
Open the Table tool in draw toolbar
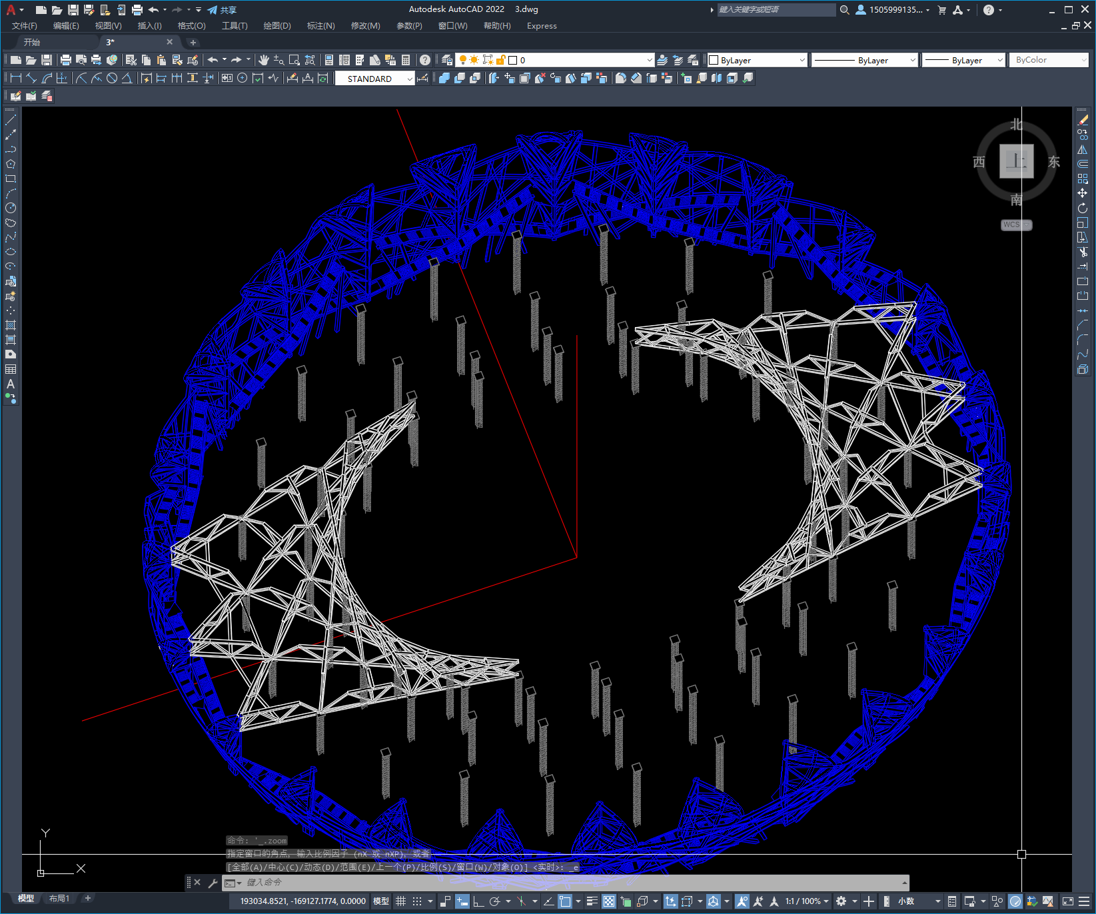(11, 370)
